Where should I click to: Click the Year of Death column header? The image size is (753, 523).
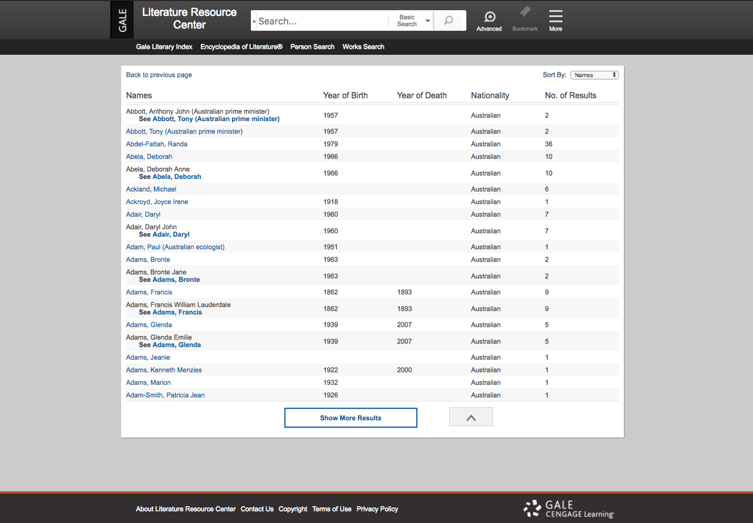[422, 96]
